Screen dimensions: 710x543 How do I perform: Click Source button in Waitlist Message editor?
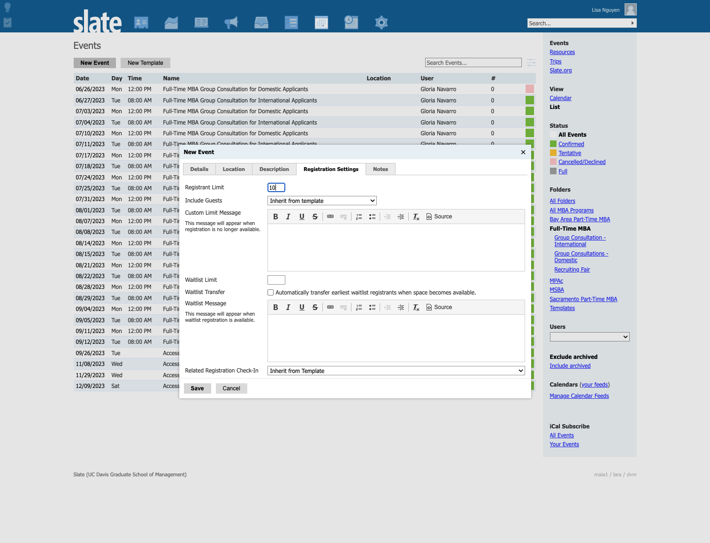pos(439,307)
